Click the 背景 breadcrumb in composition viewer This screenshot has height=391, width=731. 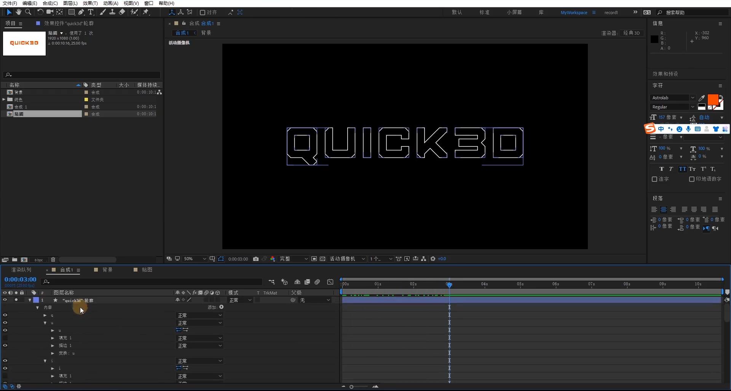[206, 33]
